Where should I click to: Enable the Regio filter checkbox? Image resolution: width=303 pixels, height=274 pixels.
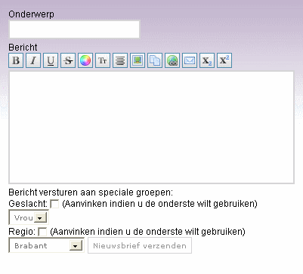coord(42,232)
